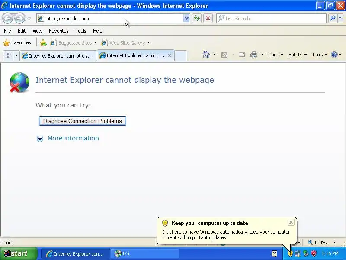Click the red Security Center shield tray icon

pyautogui.click(x=314, y=253)
